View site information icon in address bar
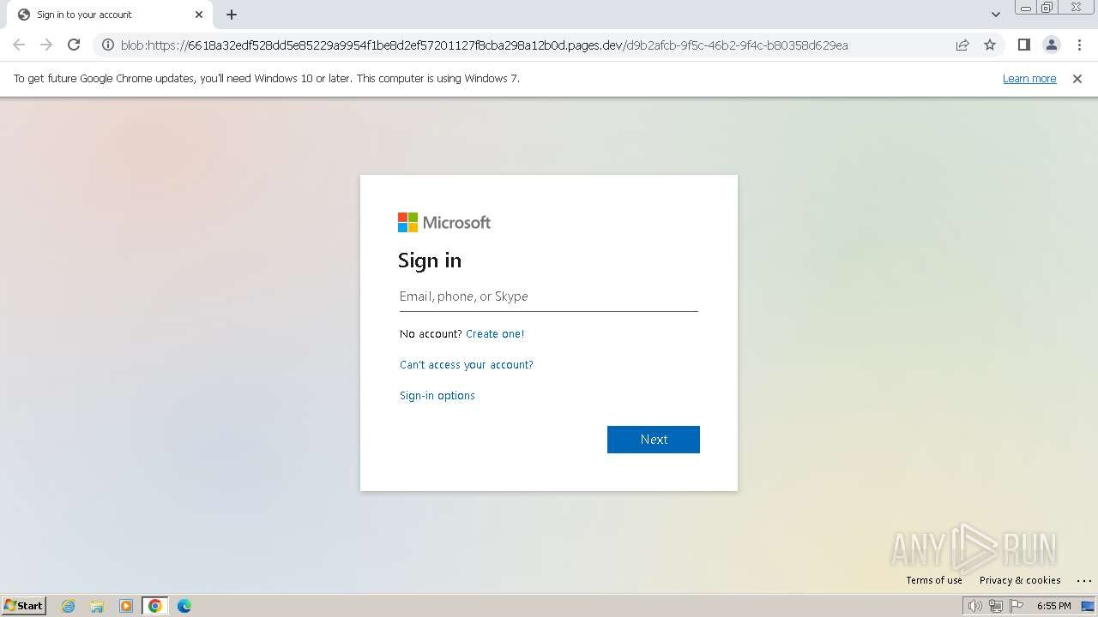The width and height of the screenshot is (1098, 617). coord(108,45)
